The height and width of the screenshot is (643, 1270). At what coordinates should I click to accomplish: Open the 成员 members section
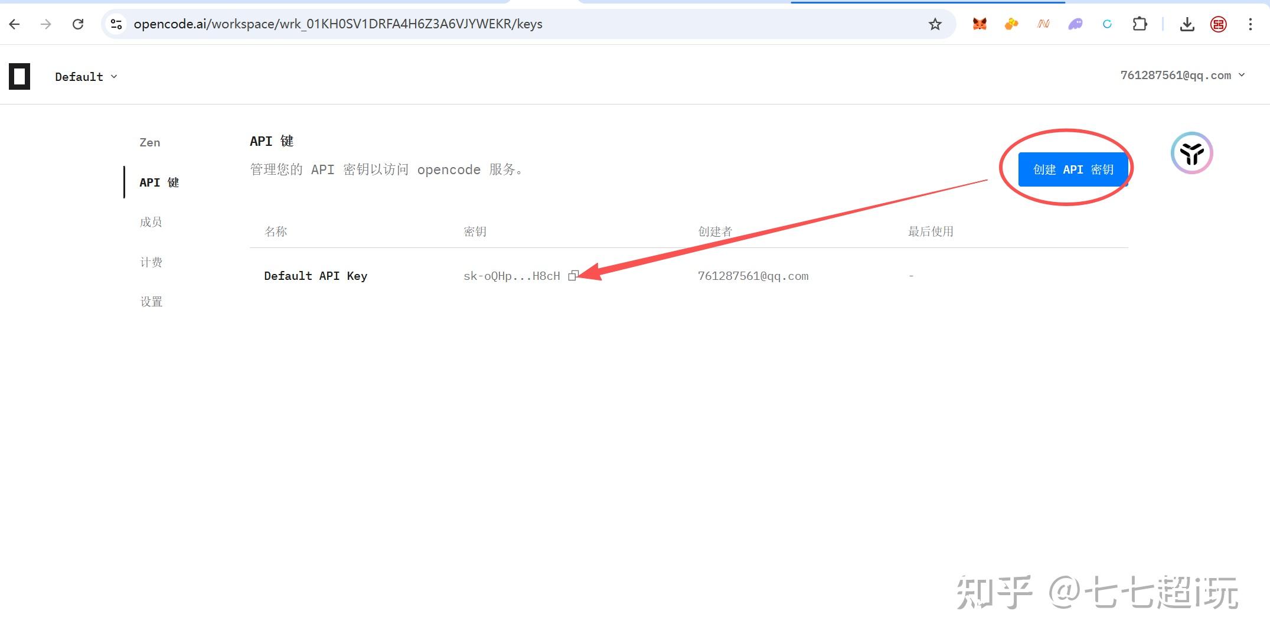point(151,222)
